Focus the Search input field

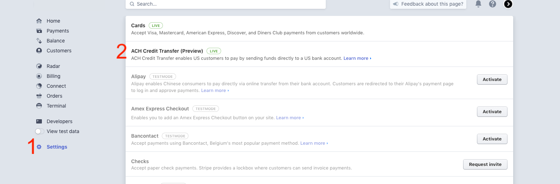coord(226,4)
